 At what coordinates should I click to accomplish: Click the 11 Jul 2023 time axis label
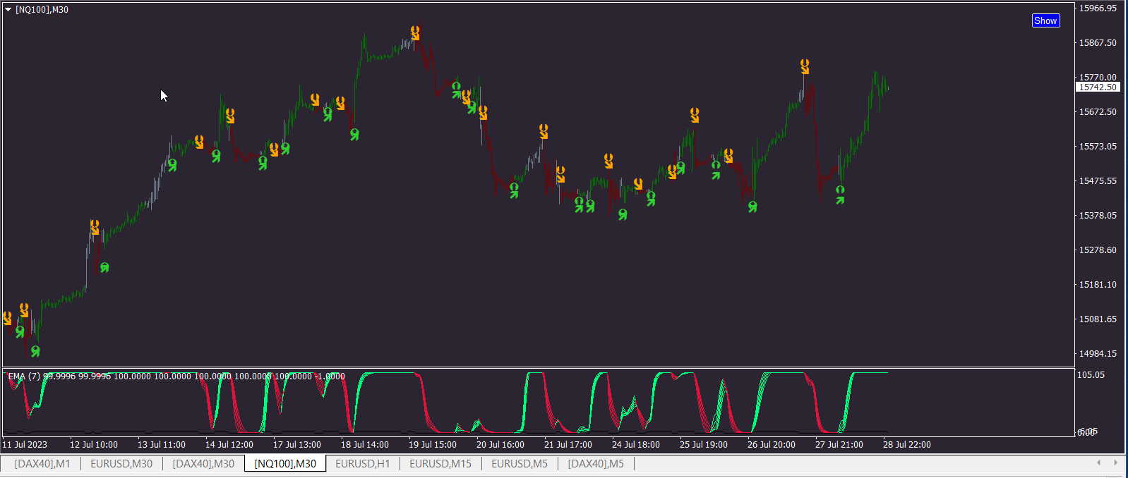[x=25, y=445]
